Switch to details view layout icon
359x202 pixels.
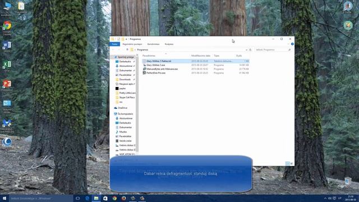pyautogui.click(x=287, y=163)
